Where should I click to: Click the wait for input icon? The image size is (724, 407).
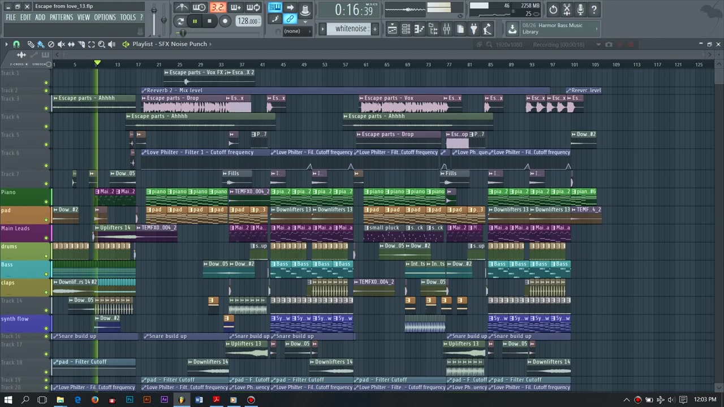199,7
